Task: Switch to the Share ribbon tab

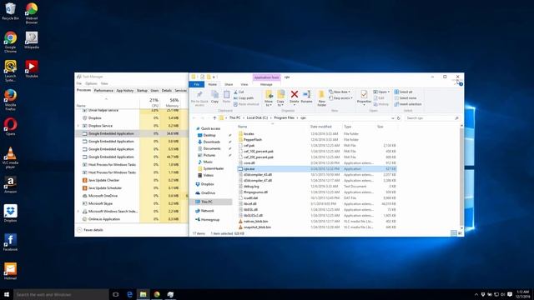Action: [x=229, y=84]
